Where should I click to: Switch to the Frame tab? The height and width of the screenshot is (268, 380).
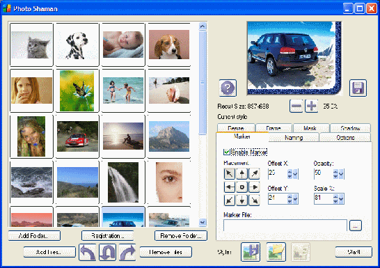coord(274,127)
